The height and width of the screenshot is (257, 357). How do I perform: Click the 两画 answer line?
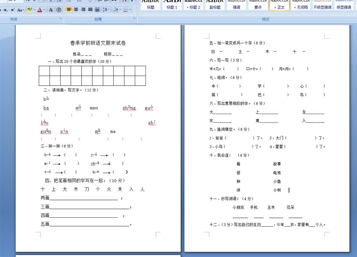pyautogui.click(x=83, y=198)
